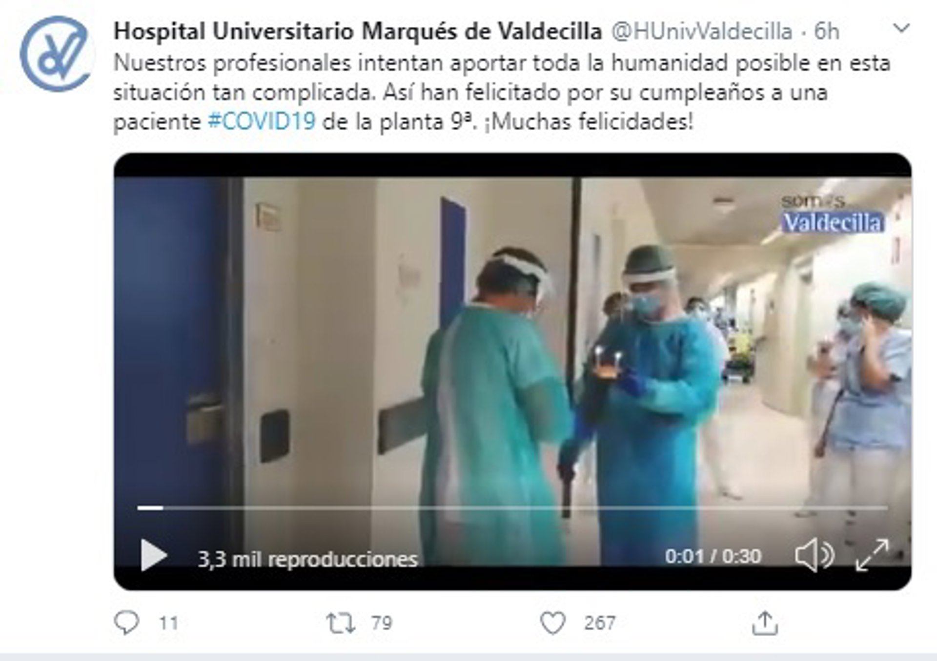This screenshot has width=937, height=661.
Task: Seek on the video progress bar
Action: pos(512,508)
